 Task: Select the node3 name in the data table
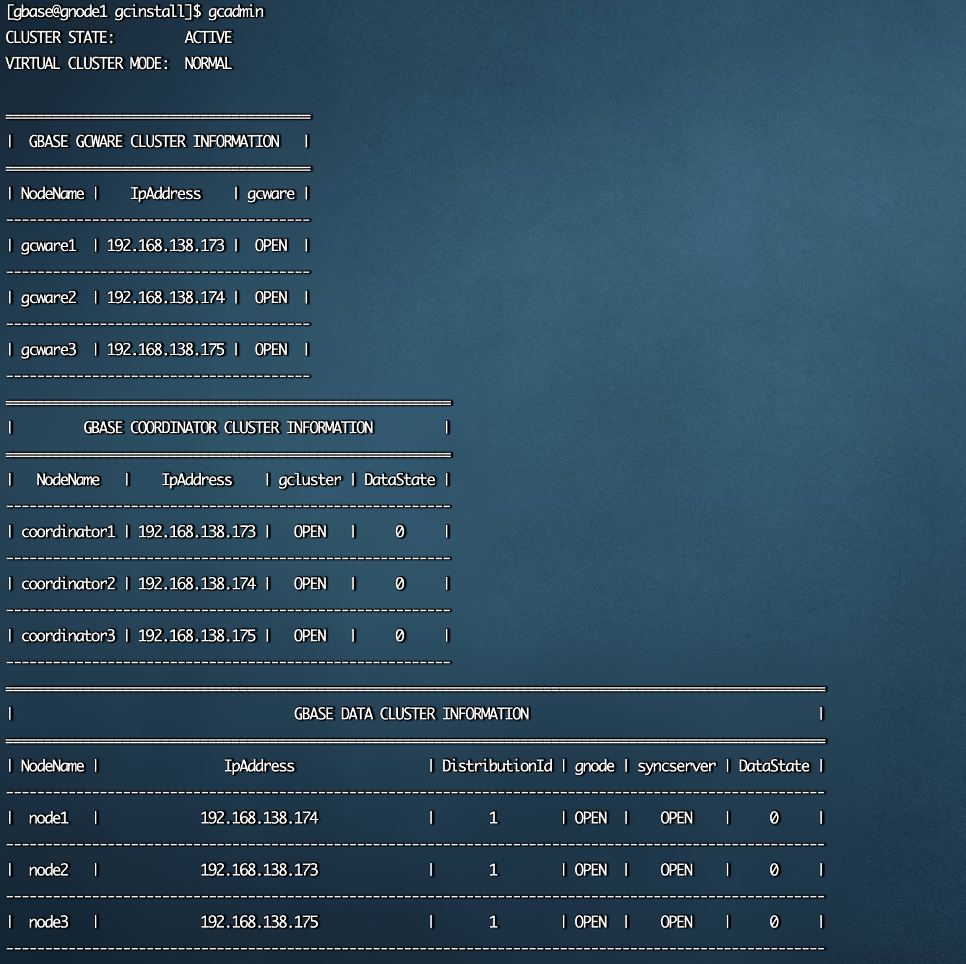[49, 922]
